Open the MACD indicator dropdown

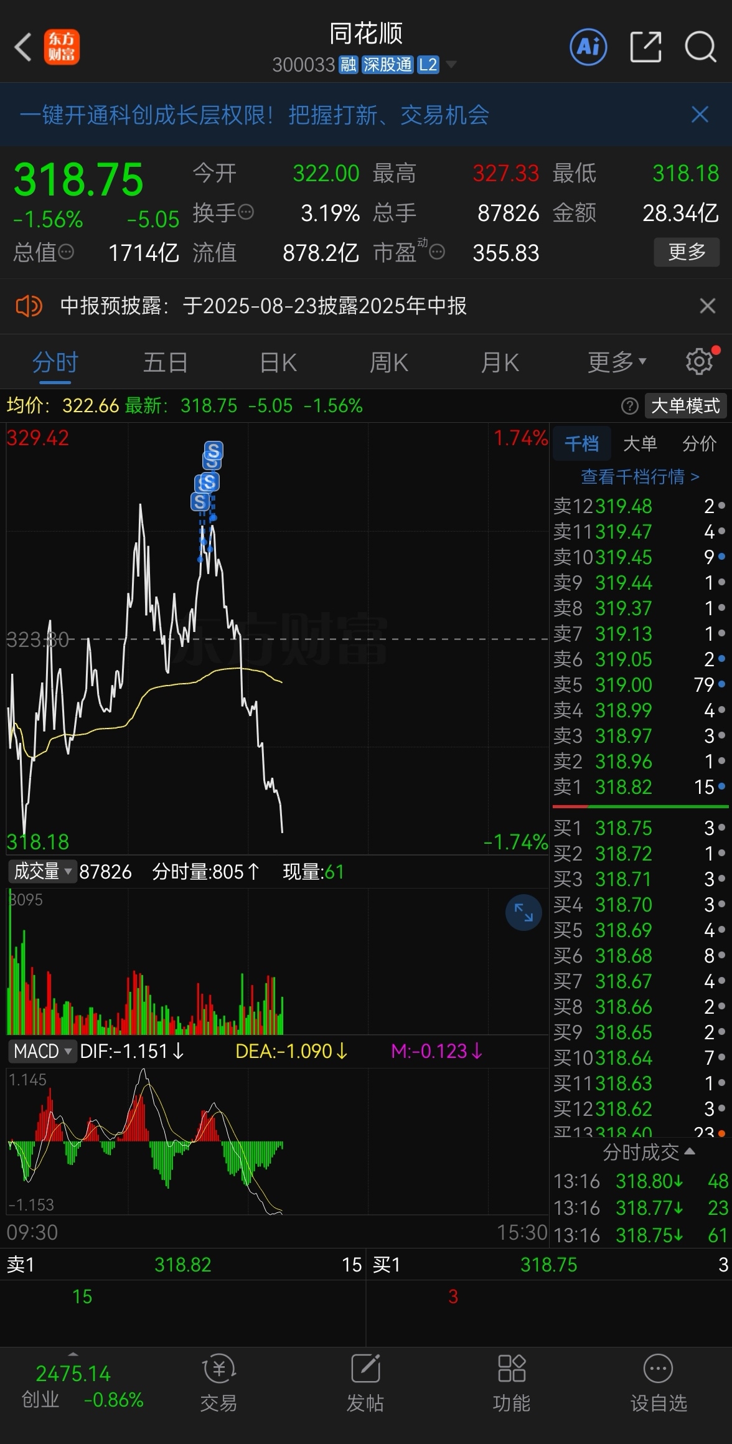[42, 1051]
